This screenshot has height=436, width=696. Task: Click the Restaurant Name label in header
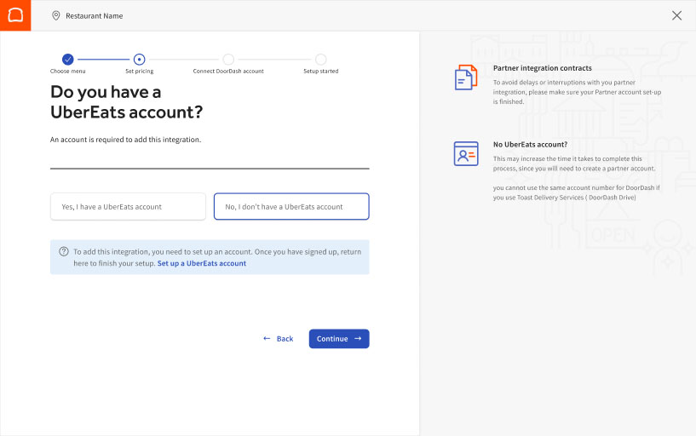pyautogui.click(x=95, y=15)
